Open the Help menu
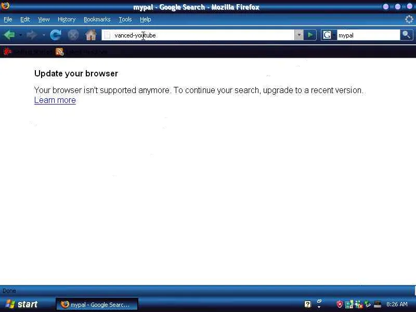 click(x=146, y=19)
